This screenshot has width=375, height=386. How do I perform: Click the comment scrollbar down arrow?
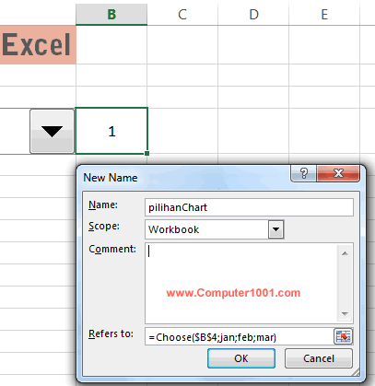(x=345, y=313)
